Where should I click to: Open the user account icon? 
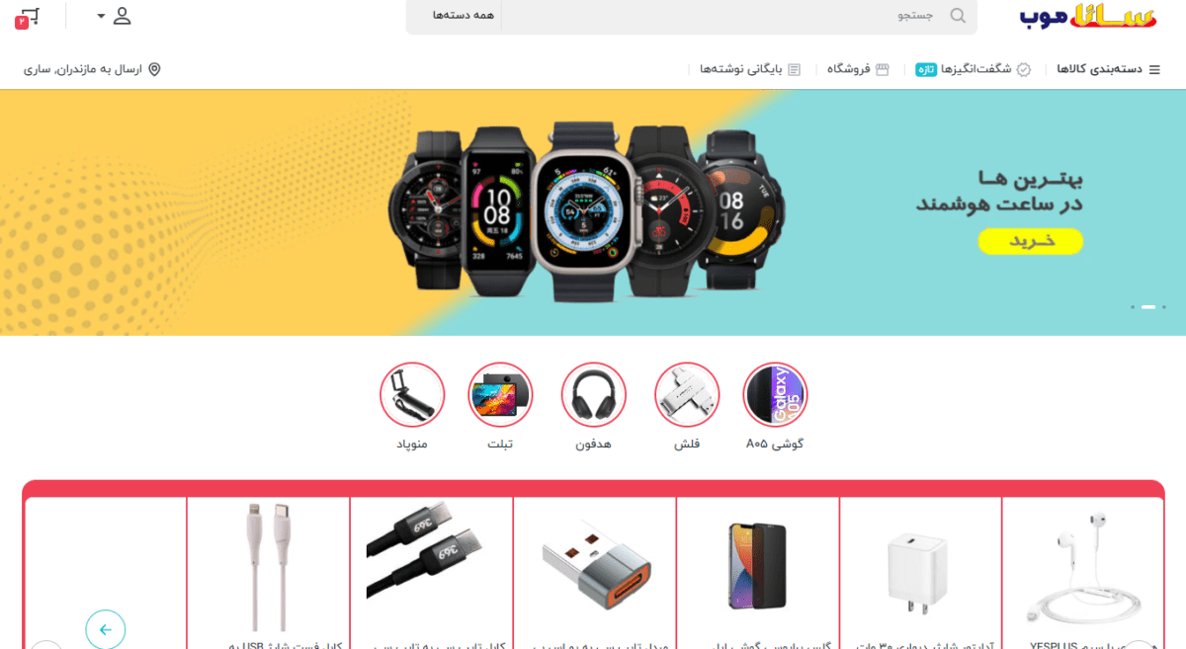(122, 16)
